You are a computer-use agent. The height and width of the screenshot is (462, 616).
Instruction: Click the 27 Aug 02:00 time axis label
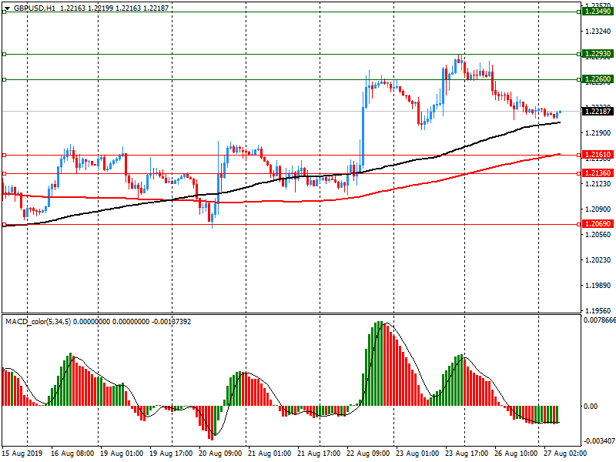tap(565, 454)
